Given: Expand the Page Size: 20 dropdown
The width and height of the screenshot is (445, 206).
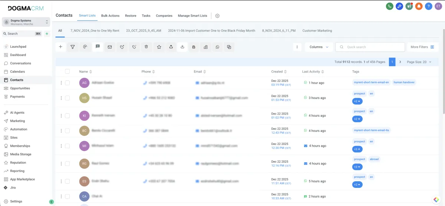Looking at the screenshot, I should [x=419, y=62].
